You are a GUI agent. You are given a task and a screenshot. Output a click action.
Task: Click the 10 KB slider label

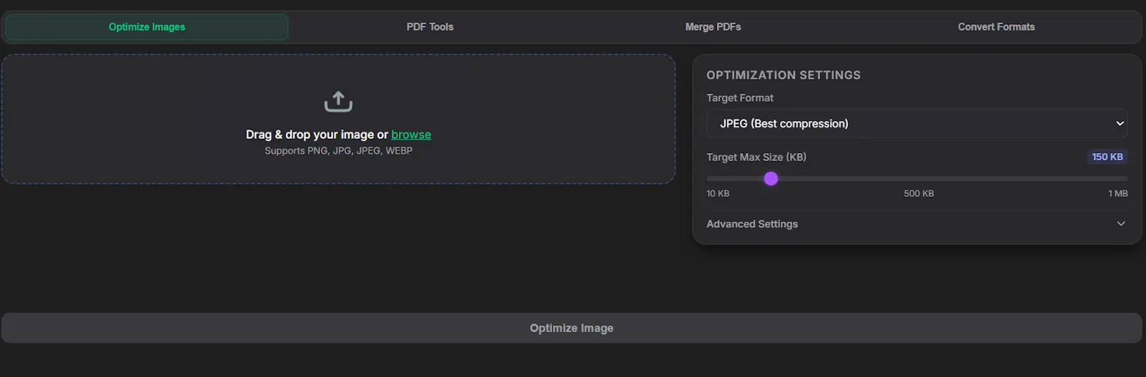point(718,194)
